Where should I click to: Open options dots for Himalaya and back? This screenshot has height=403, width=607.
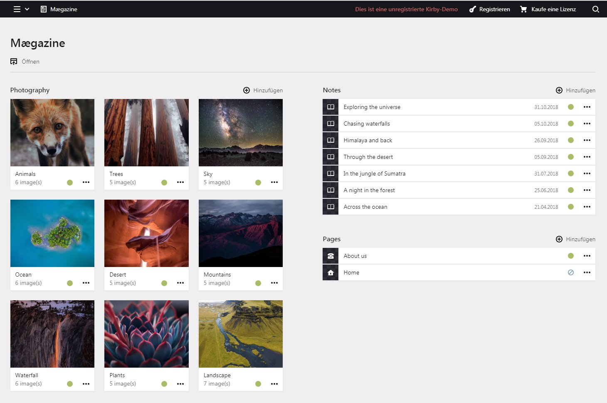(x=587, y=141)
